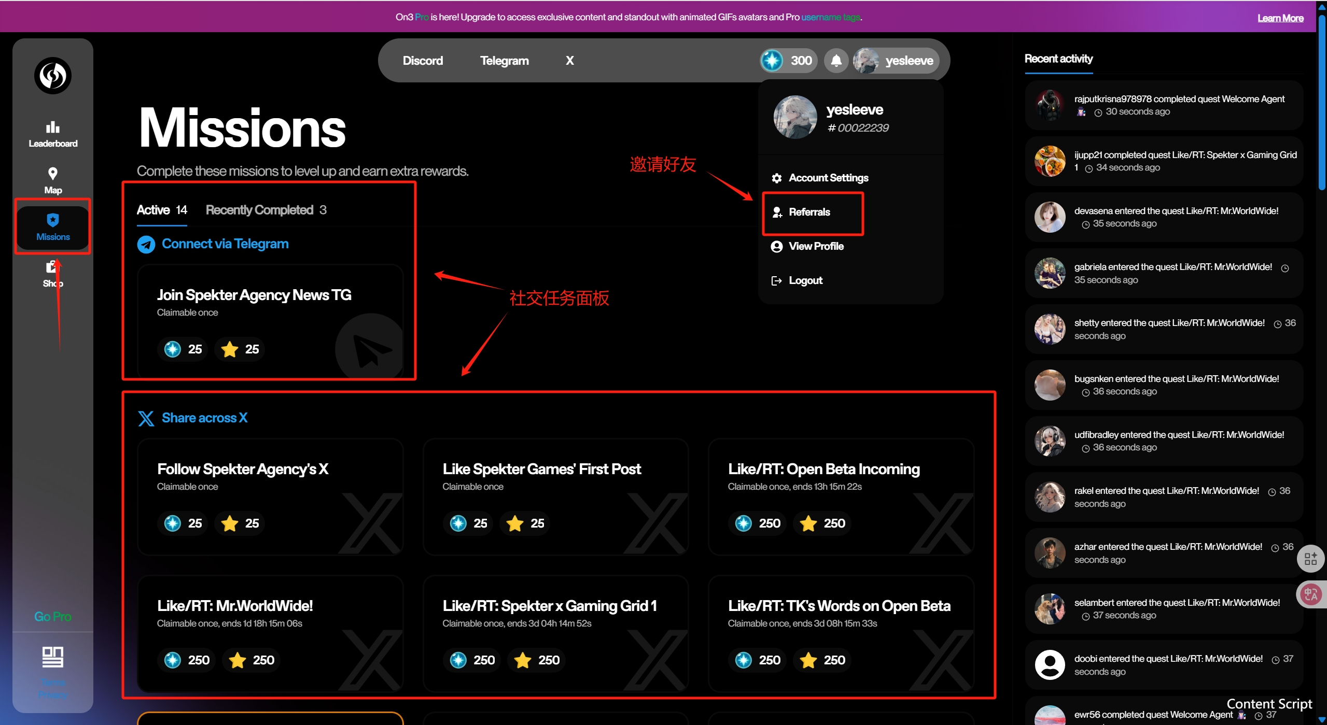Image resolution: width=1327 pixels, height=725 pixels.
Task: Click the Go Pro link in sidebar
Action: pos(53,617)
